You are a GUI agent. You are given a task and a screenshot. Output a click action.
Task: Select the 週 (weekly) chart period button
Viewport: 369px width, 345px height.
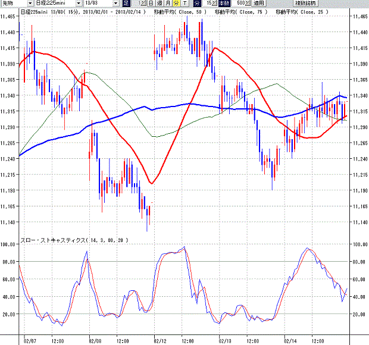click(x=160, y=3)
